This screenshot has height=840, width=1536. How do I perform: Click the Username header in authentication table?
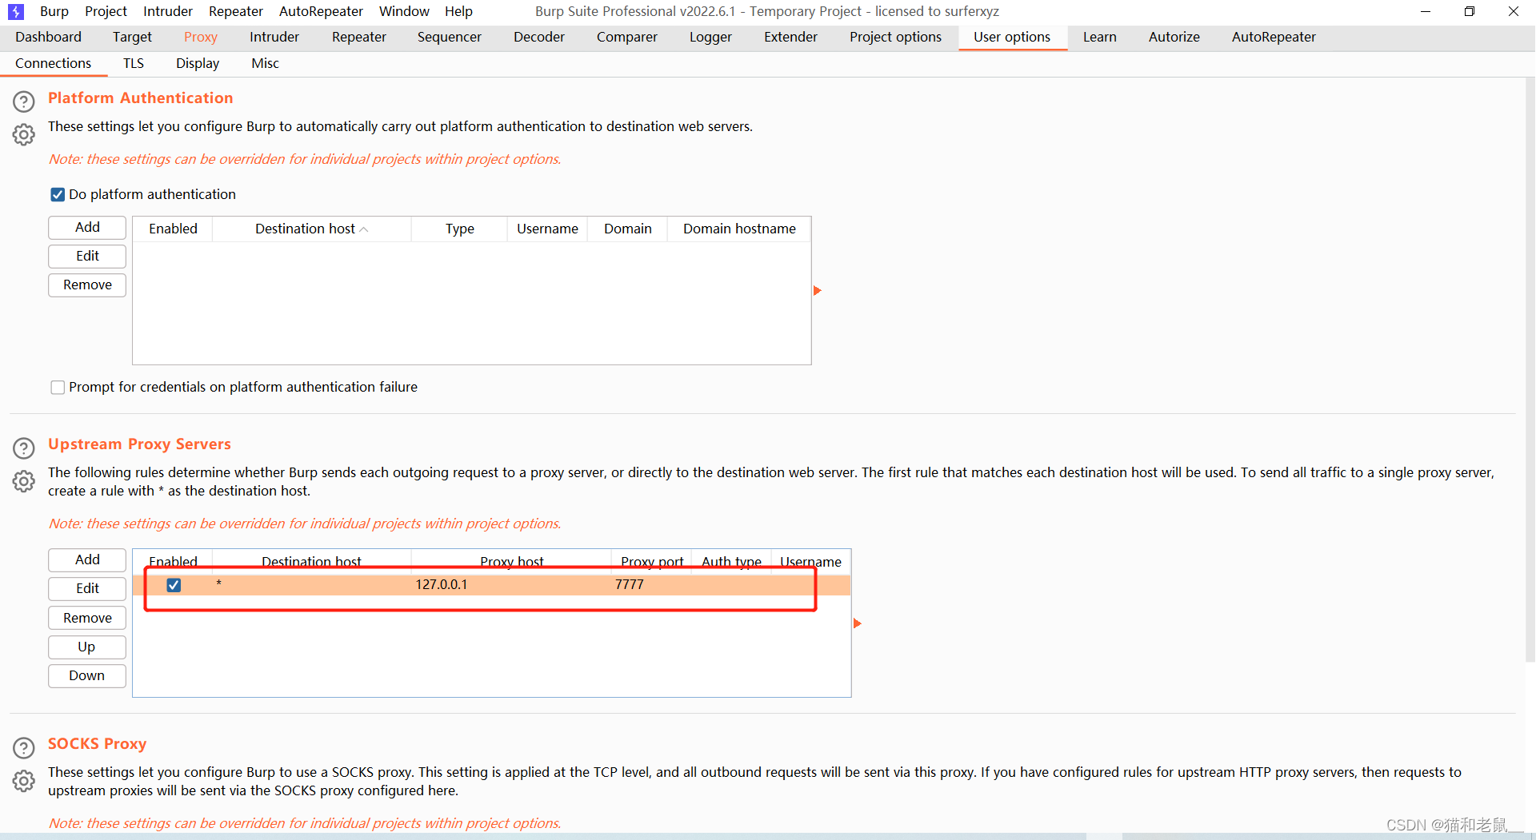point(547,229)
